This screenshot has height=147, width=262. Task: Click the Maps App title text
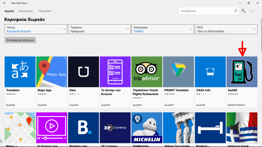[x=44, y=90]
